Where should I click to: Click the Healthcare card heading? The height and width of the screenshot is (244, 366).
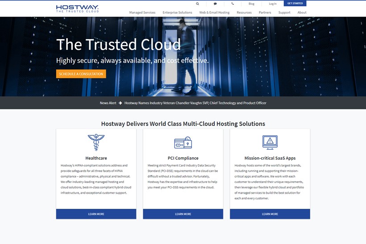click(x=96, y=158)
